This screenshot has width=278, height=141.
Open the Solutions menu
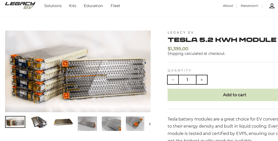coord(53,6)
